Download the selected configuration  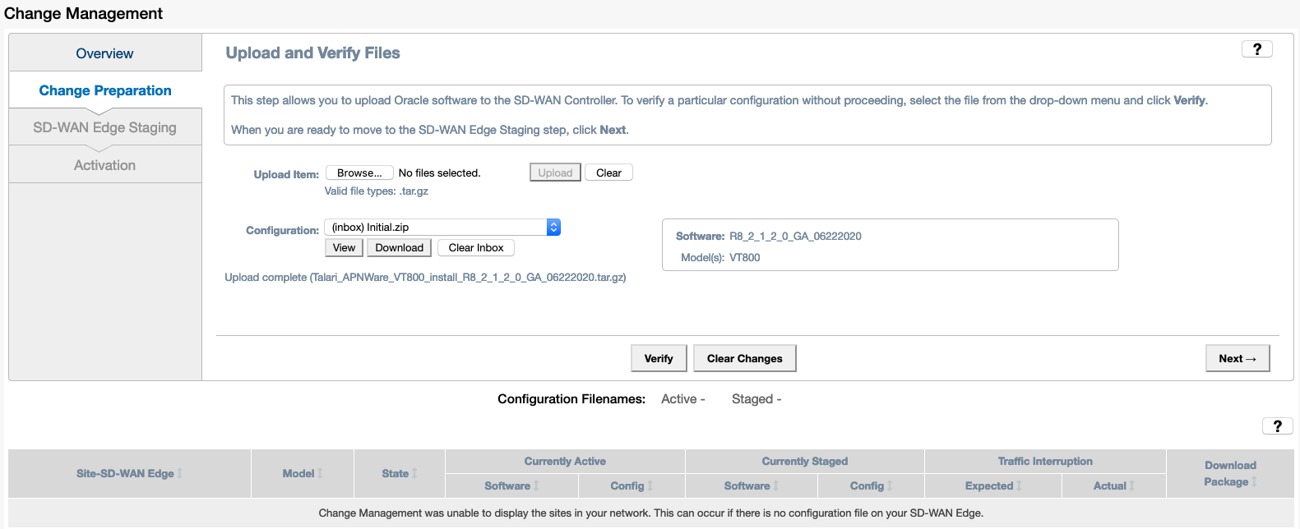(399, 247)
